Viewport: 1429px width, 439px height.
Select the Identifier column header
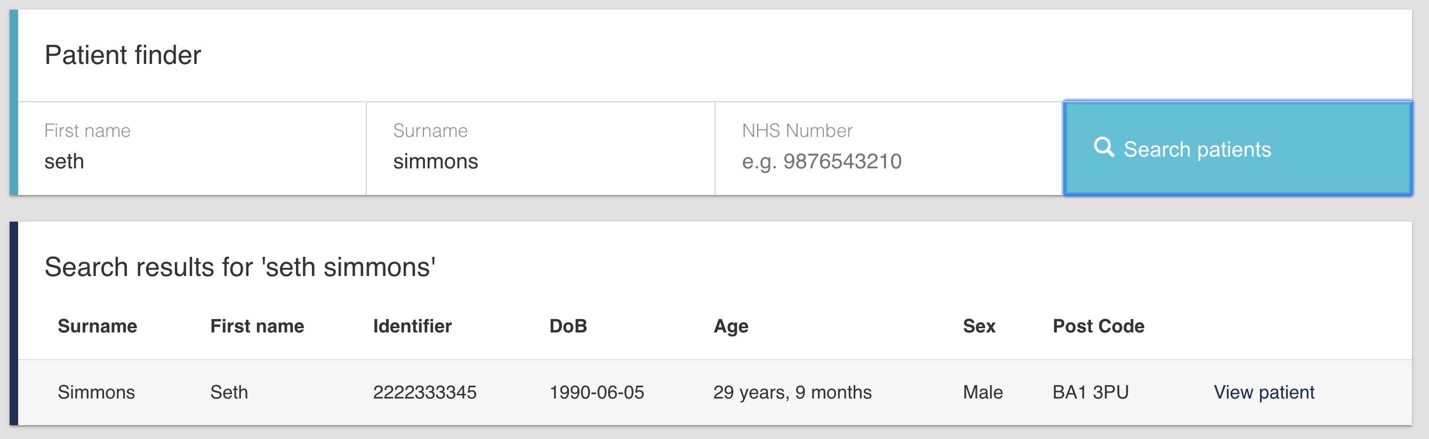coord(412,326)
